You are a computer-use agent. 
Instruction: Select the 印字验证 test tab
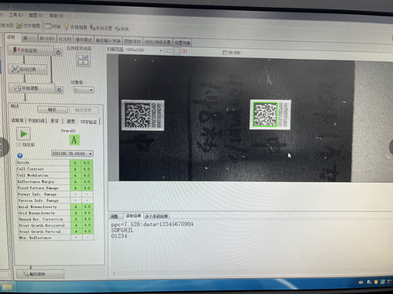(x=89, y=122)
